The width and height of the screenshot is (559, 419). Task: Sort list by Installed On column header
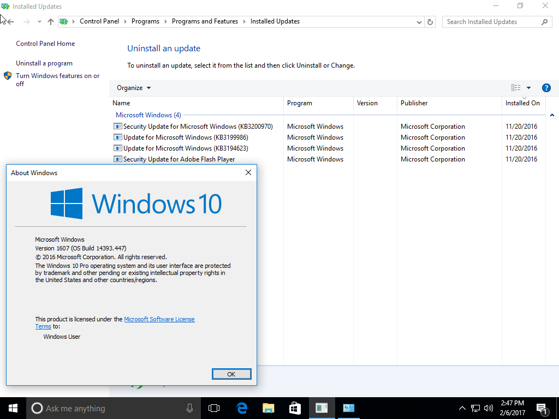524,103
